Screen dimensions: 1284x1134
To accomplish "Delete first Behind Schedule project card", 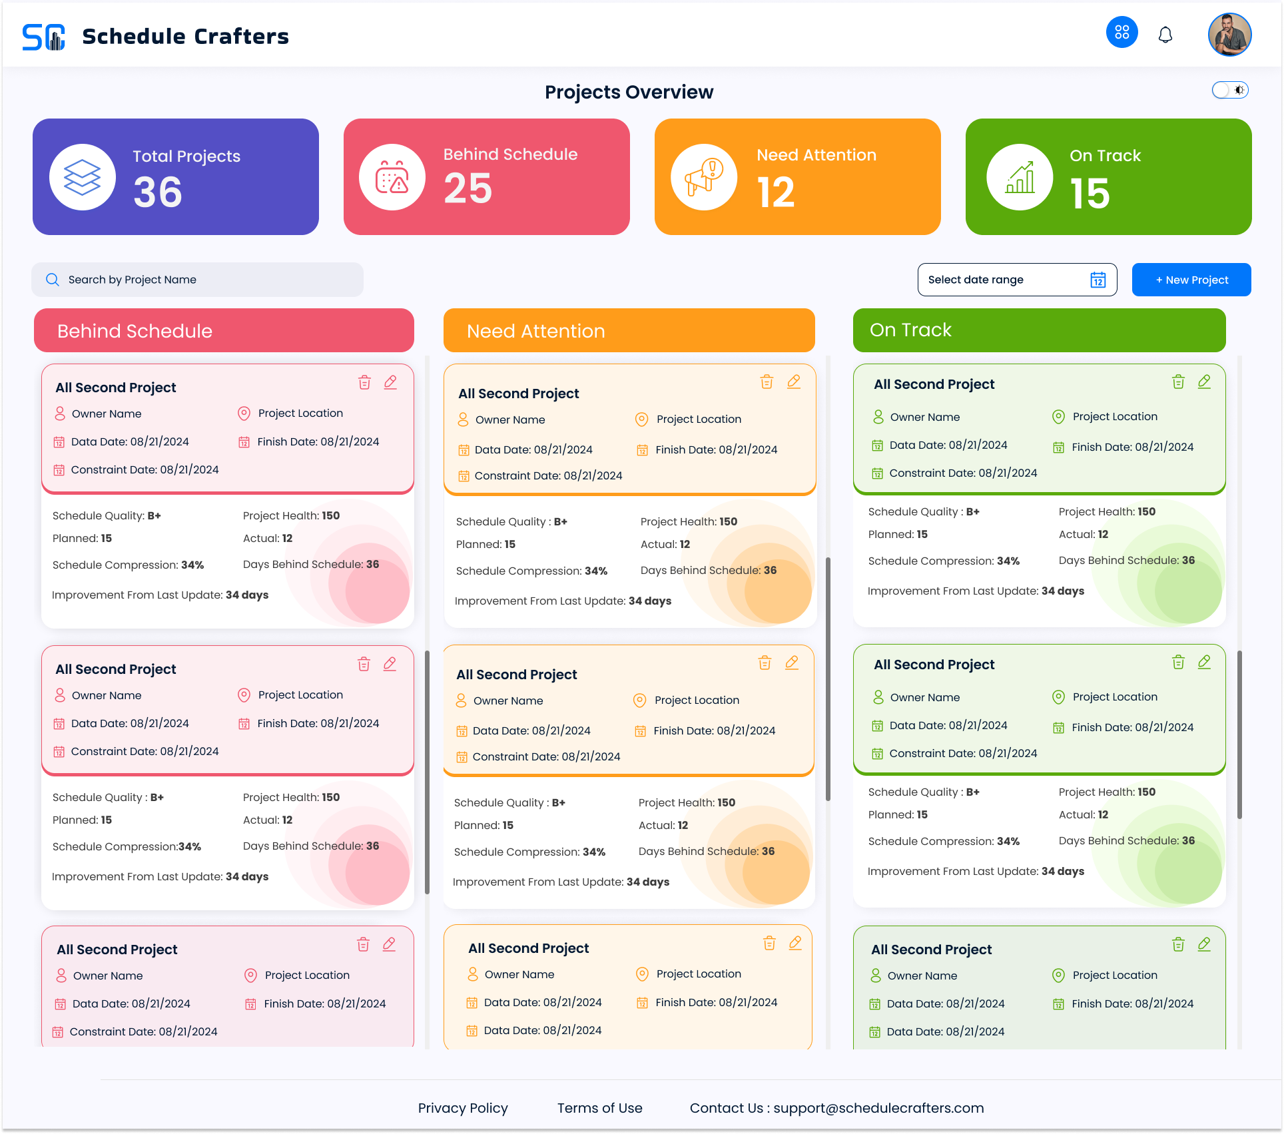I will point(364,382).
